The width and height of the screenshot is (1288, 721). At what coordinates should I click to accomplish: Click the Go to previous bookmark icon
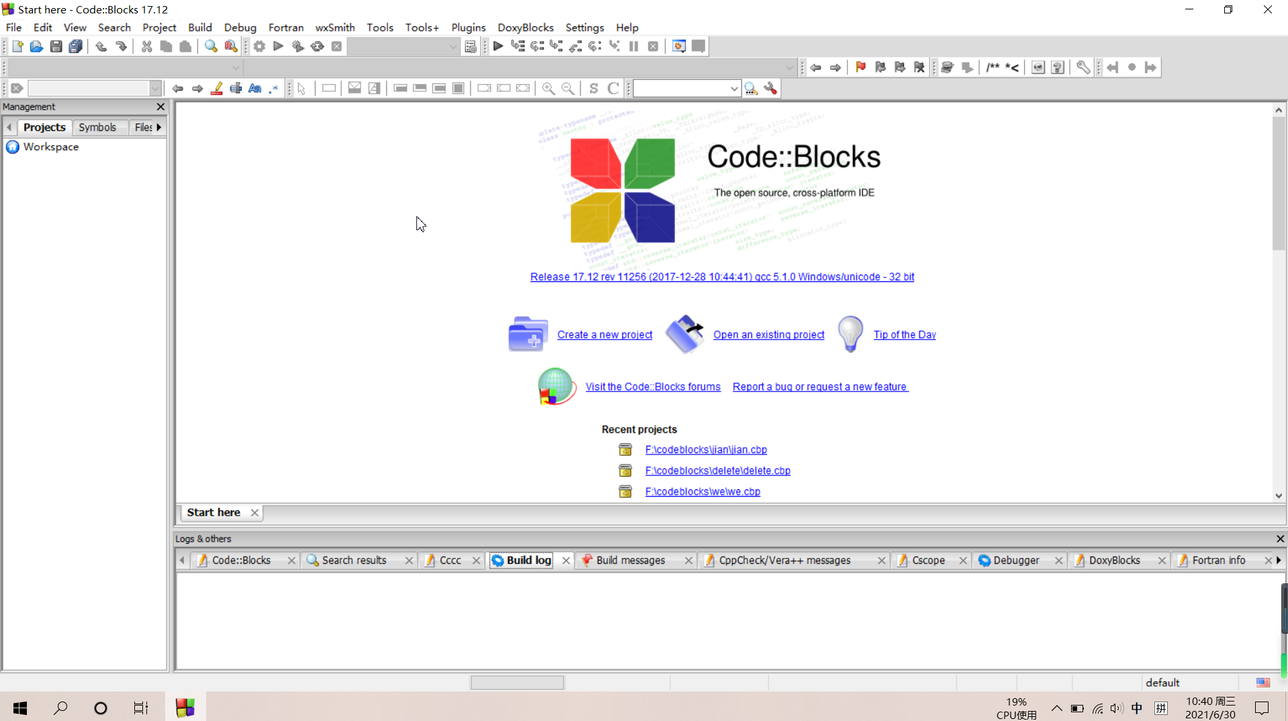[x=880, y=67]
